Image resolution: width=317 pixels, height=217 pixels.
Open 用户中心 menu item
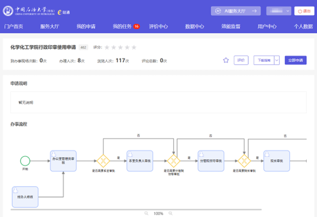coord(267,26)
